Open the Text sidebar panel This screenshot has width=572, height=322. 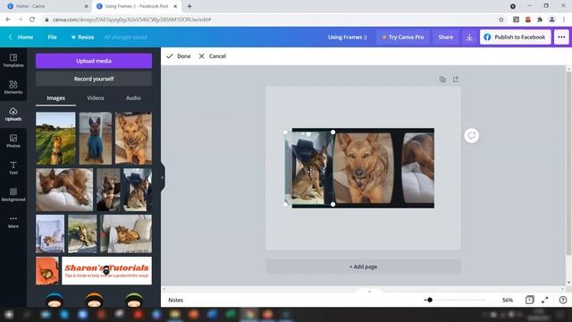tap(13, 168)
